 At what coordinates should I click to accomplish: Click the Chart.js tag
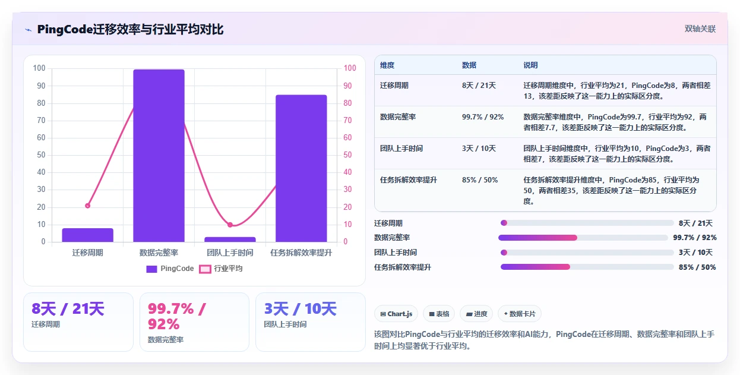pos(396,314)
